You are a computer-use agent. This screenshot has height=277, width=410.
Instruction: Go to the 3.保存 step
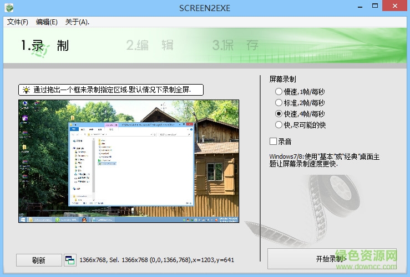pyautogui.click(x=235, y=45)
